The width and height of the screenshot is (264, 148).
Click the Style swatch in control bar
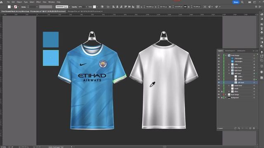pos(94,7)
